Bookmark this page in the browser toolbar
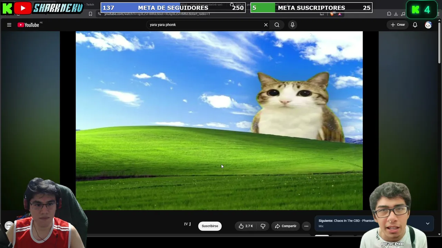Viewport: 442px width, 248px height. coord(90,14)
